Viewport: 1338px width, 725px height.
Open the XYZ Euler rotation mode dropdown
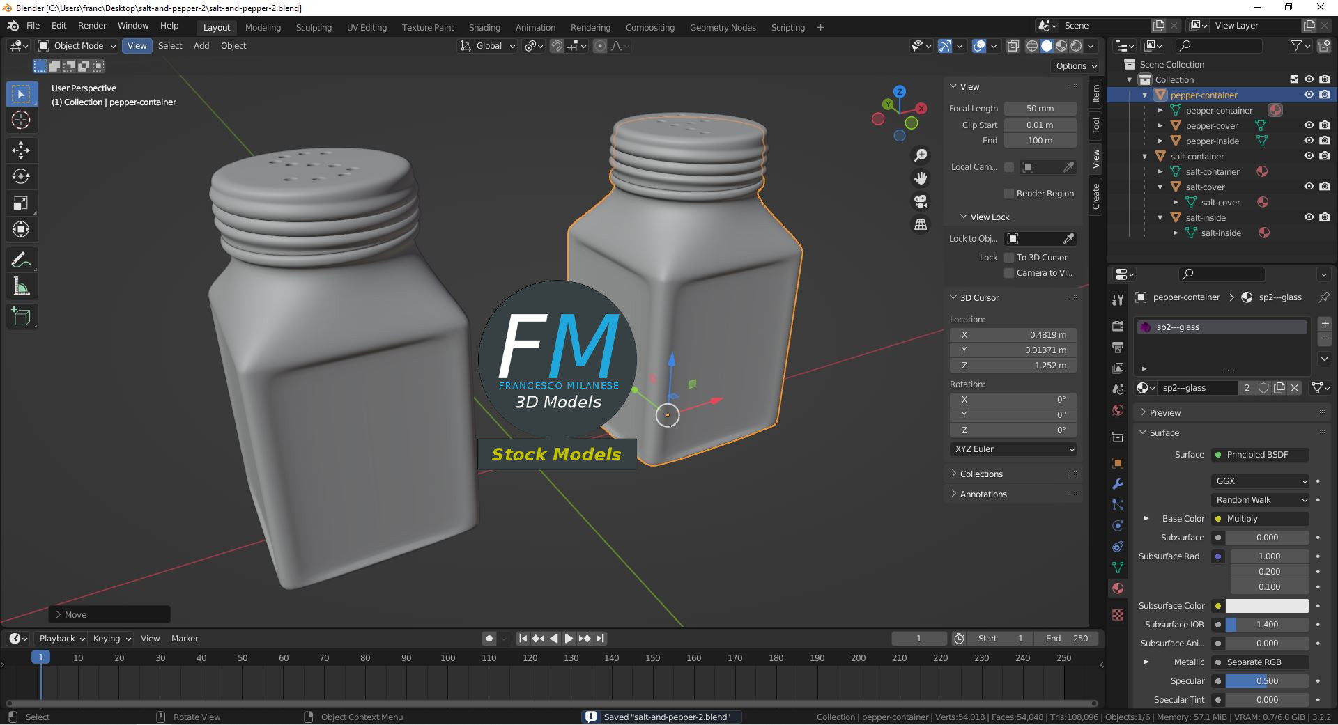click(x=1013, y=449)
